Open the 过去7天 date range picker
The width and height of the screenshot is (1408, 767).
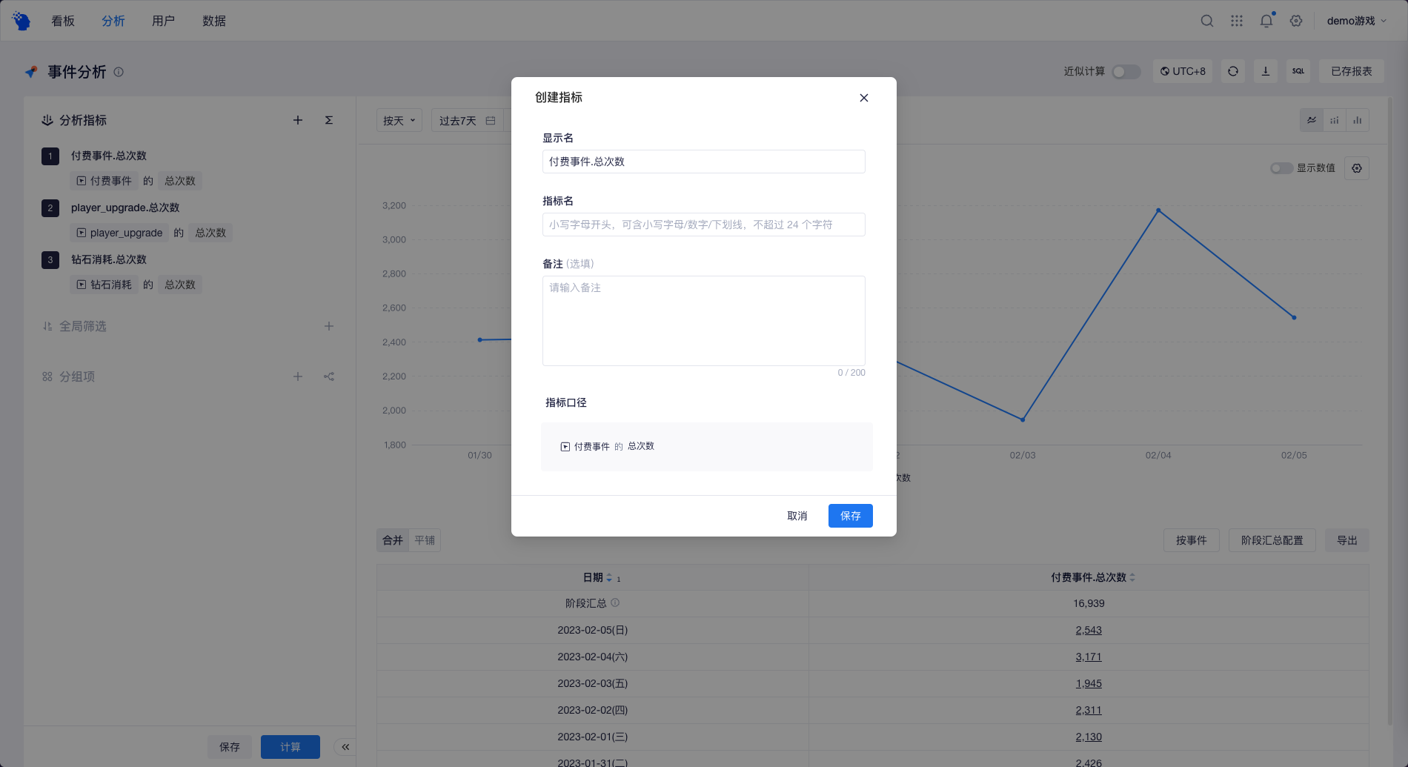[467, 121]
